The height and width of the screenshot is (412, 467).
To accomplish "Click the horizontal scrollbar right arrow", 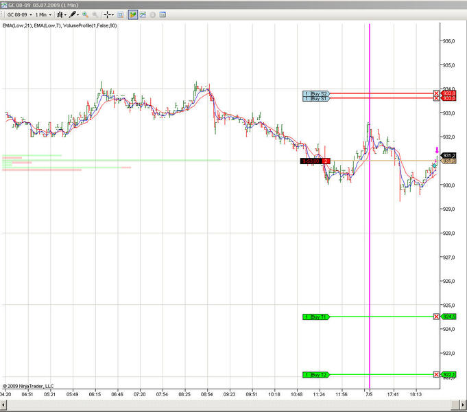I will pos(463,405).
